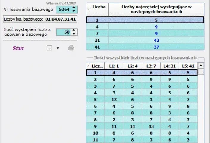Click the L3: 7 column header
This screenshot has height=143, width=210.
click(151, 66)
